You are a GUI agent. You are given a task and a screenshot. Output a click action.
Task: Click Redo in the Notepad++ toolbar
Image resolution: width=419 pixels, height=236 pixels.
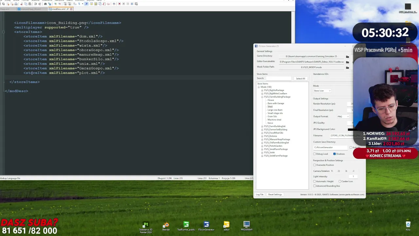40,4
